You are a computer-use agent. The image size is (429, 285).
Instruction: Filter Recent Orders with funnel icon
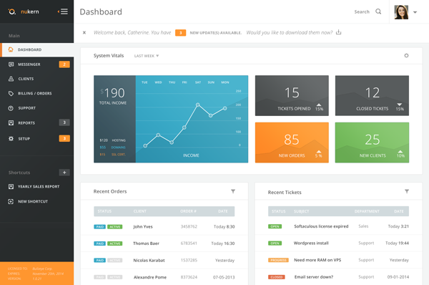[x=233, y=191]
